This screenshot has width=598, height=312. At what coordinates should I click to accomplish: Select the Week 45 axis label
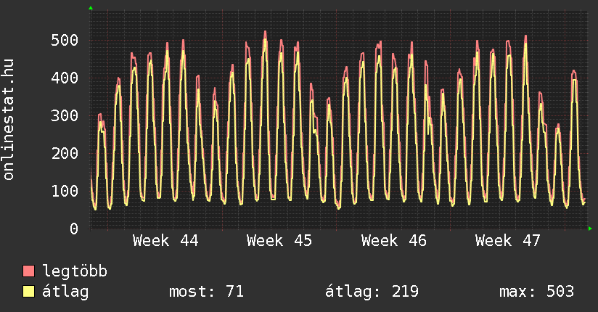(279, 241)
